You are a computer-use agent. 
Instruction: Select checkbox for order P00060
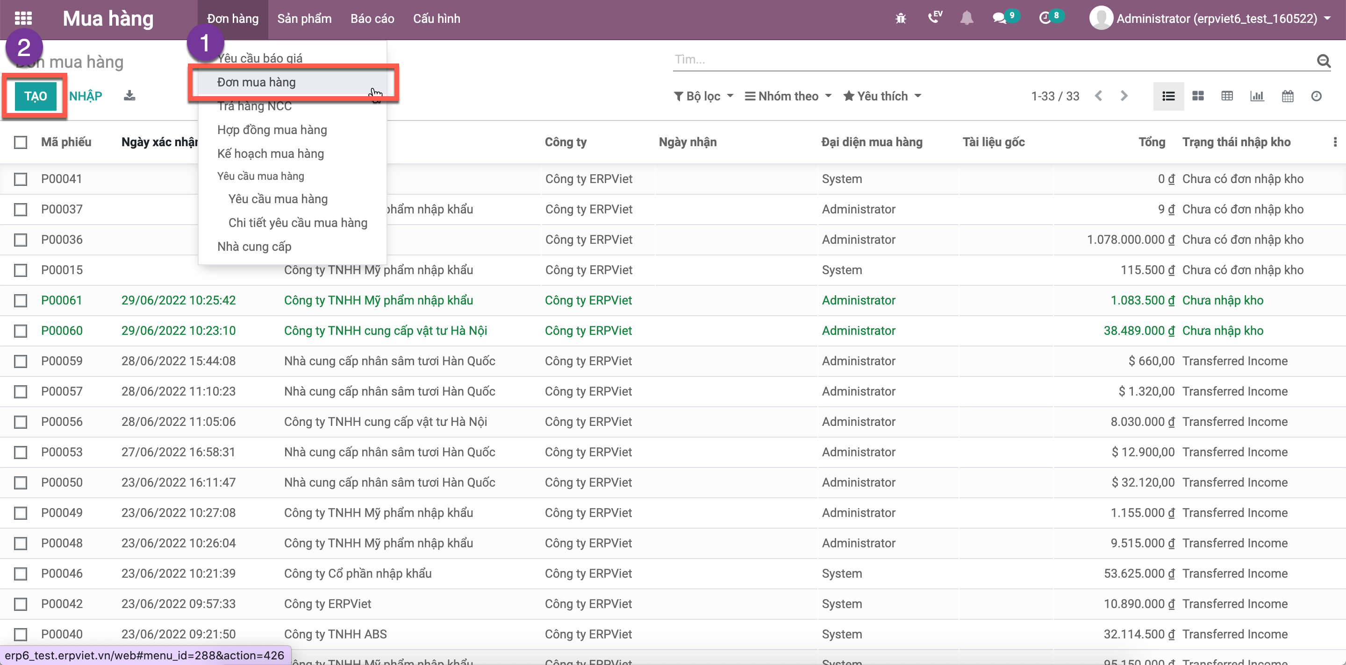[21, 331]
